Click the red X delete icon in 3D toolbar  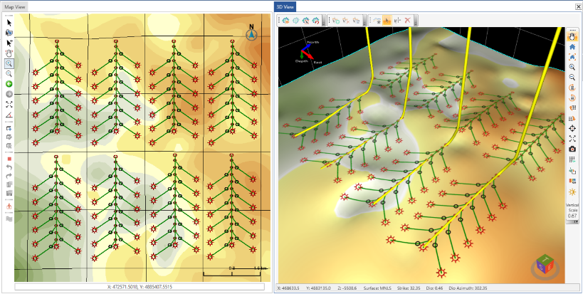(x=408, y=21)
